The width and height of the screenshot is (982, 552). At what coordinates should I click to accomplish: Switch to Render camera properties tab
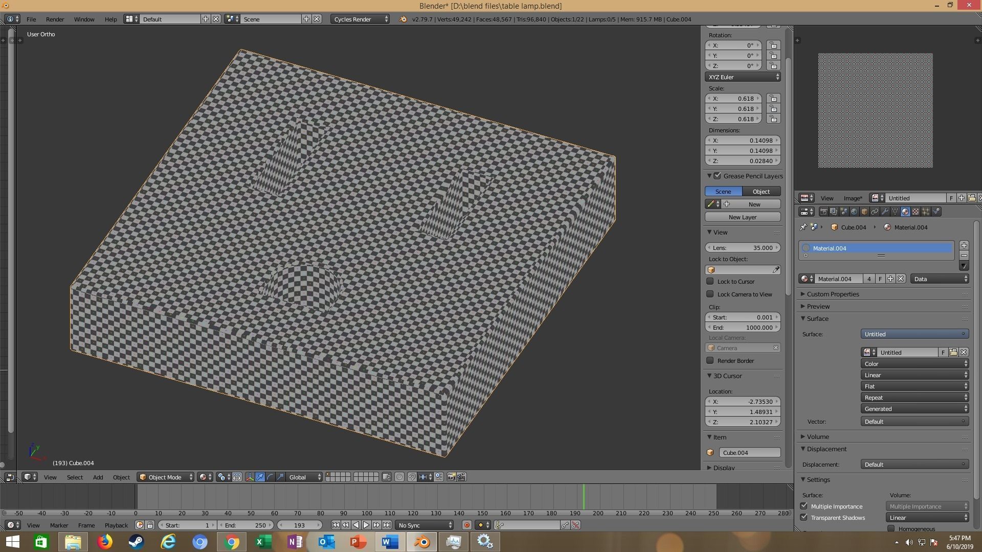(x=823, y=212)
